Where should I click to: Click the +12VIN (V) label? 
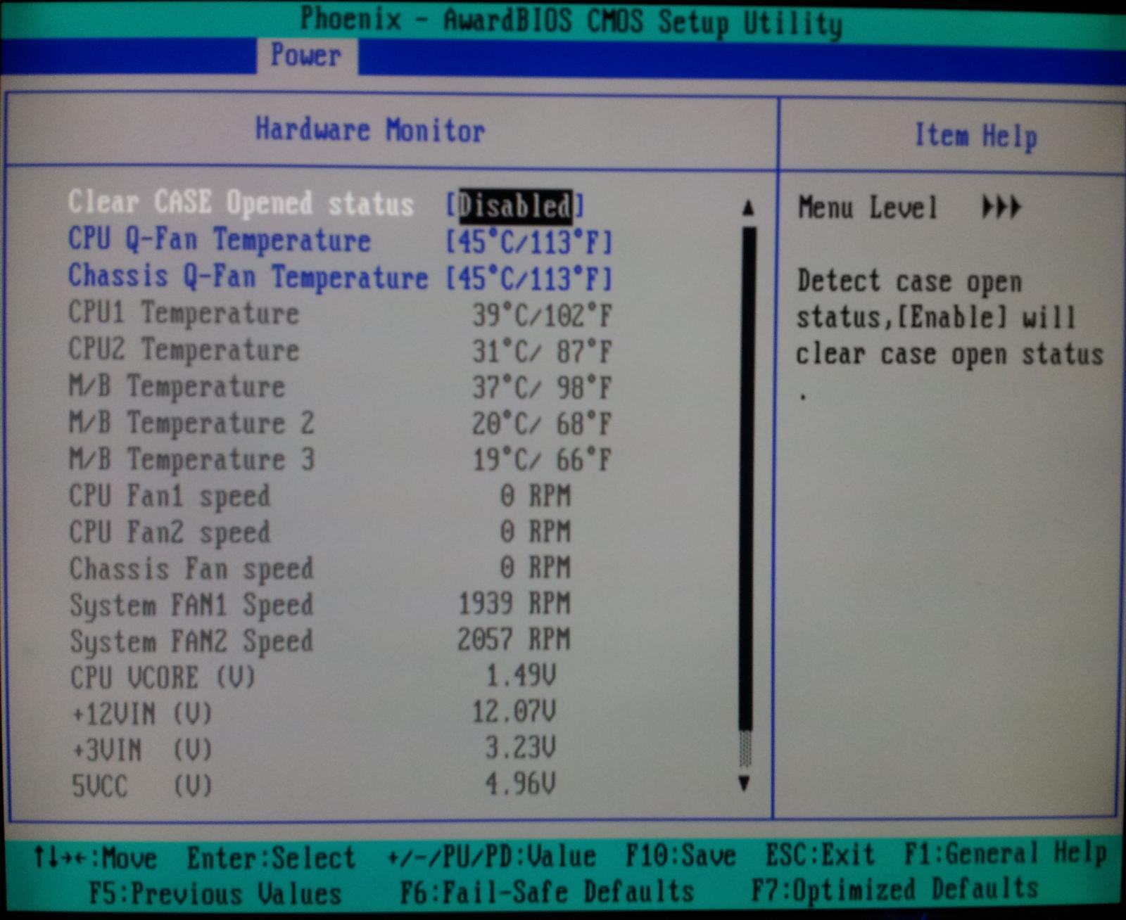point(141,715)
